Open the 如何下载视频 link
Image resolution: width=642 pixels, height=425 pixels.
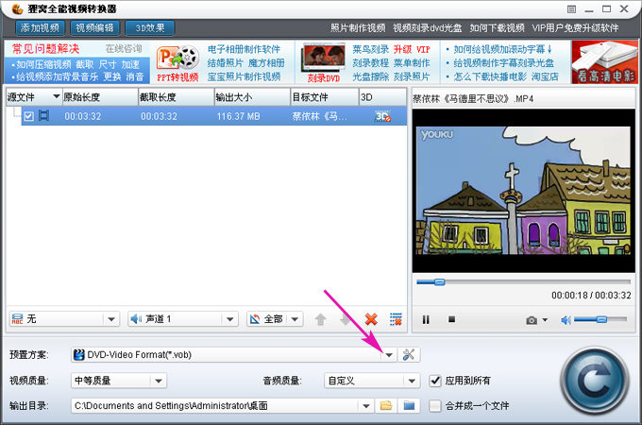497,27
